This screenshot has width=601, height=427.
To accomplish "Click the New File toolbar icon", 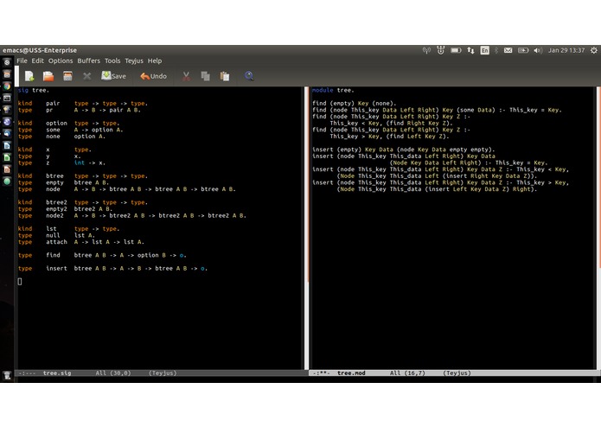I will [29, 76].
